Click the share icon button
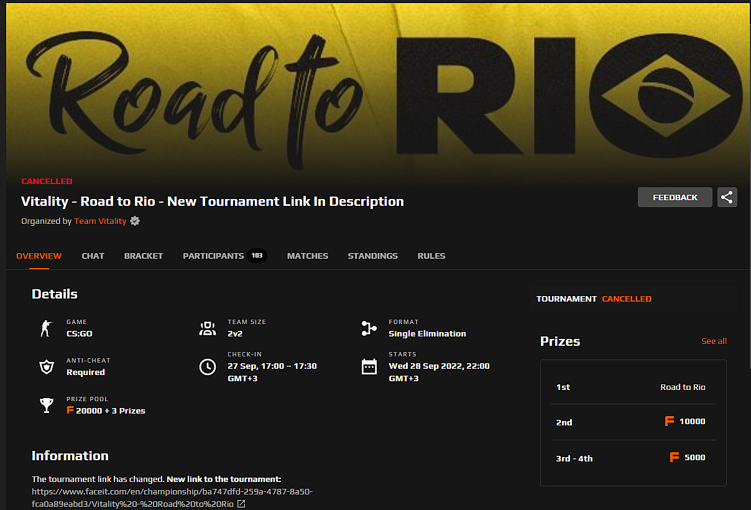This screenshot has height=510, width=751. point(727,197)
